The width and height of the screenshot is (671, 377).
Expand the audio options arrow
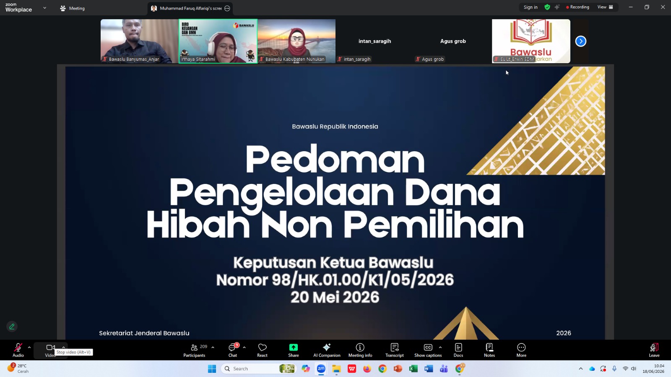pyautogui.click(x=29, y=347)
